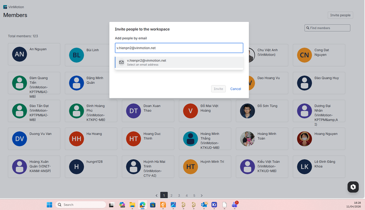Image resolution: width=365 pixels, height=210 pixels.
Task: Click Lê Đình Đăng Khoa's LK avatar
Action: pos(304,167)
